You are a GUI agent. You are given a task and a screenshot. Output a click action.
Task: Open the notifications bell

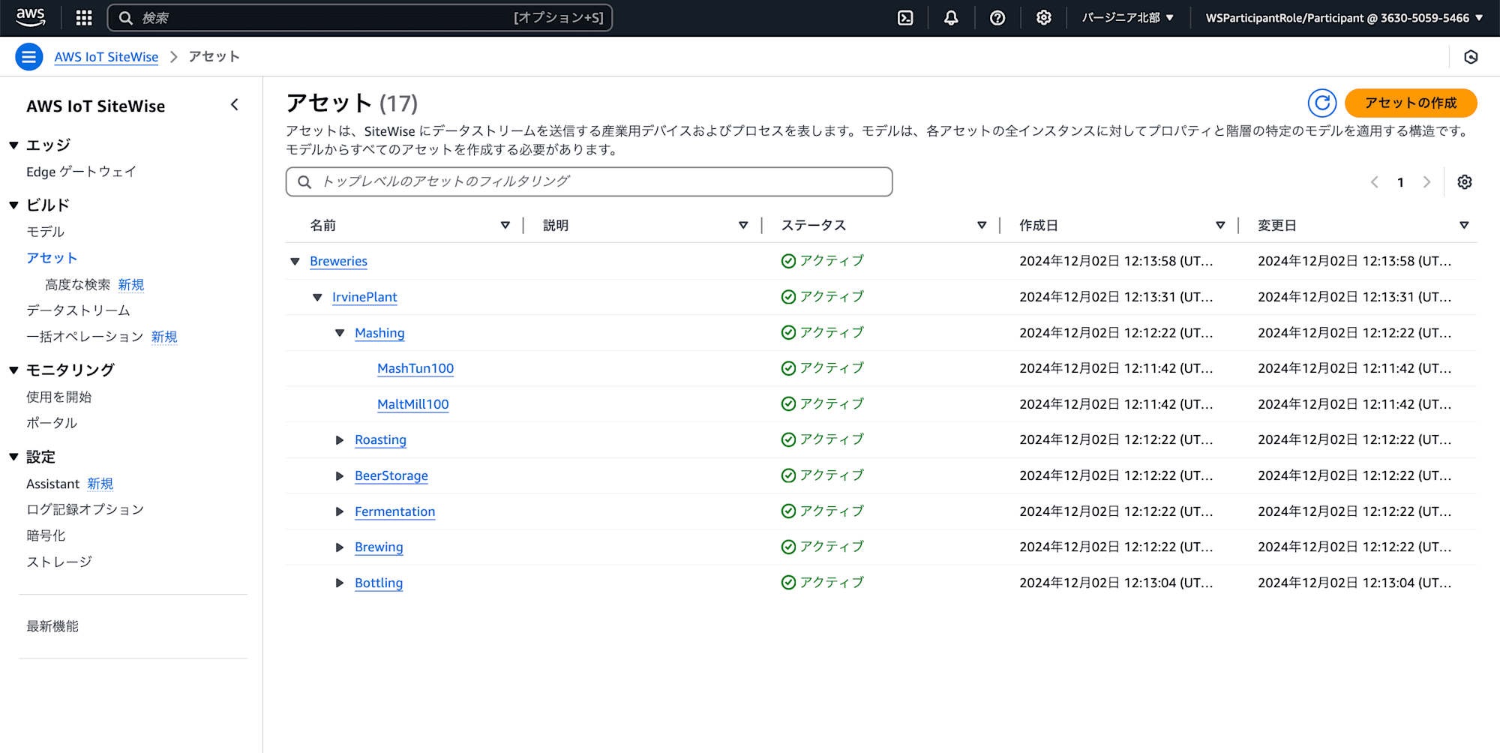pyautogui.click(x=951, y=18)
